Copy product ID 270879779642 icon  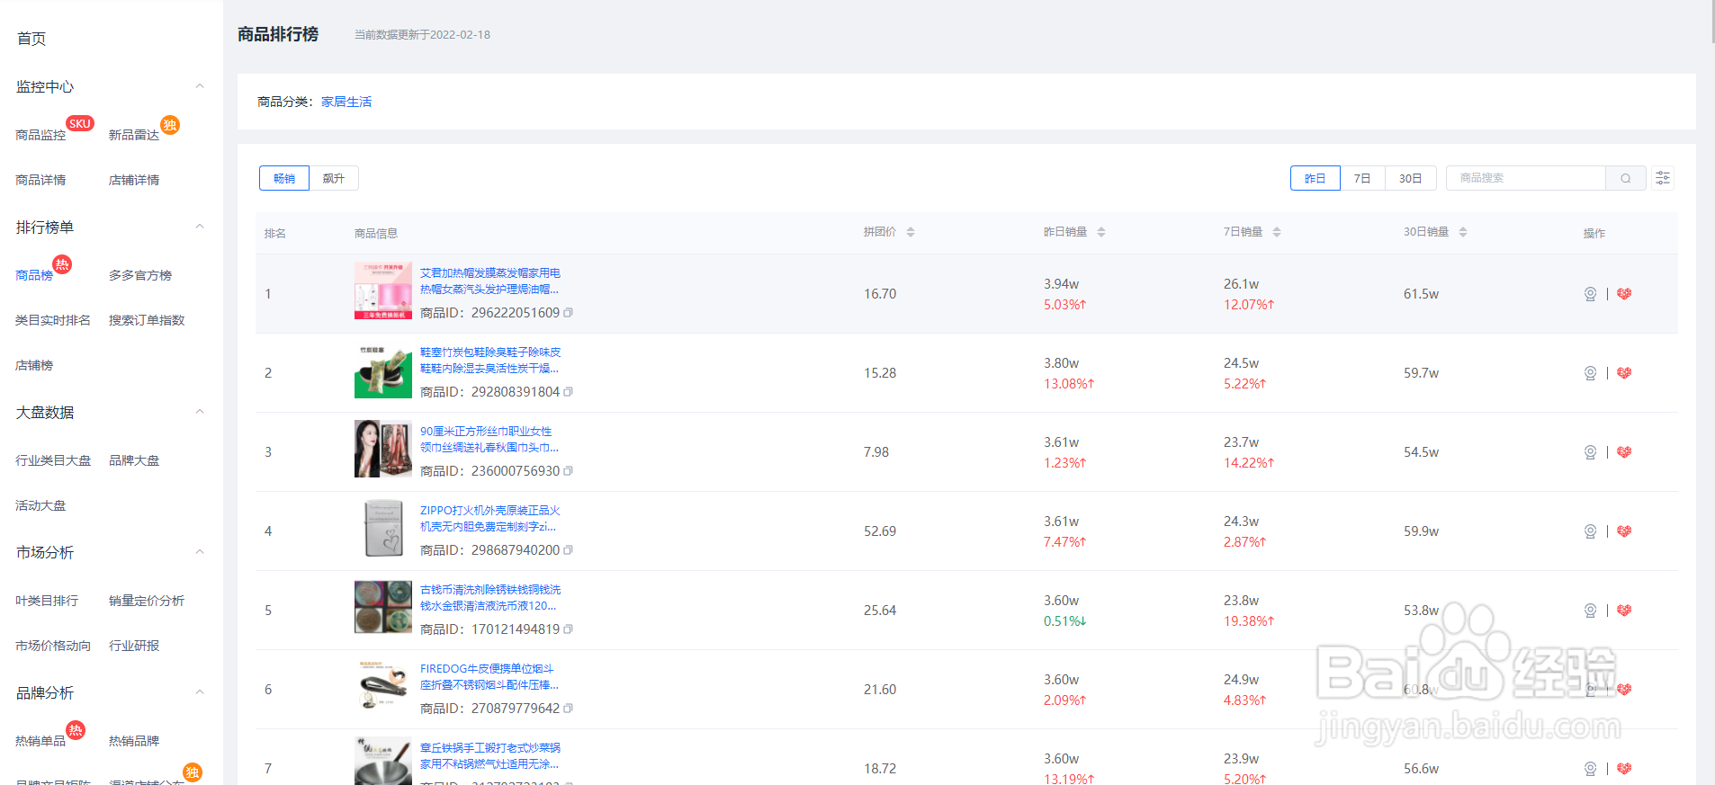pyautogui.click(x=568, y=709)
